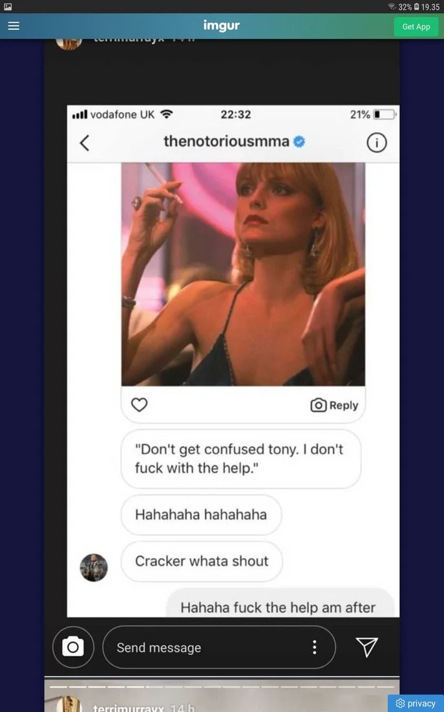Tap the Reply camera icon on the post
Viewport: 444px width, 712px height.
(x=318, y=404)
